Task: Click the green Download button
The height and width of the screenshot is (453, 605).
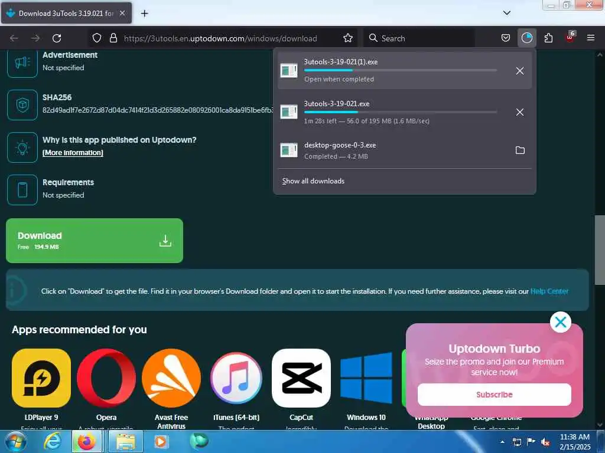Action: 95,241
